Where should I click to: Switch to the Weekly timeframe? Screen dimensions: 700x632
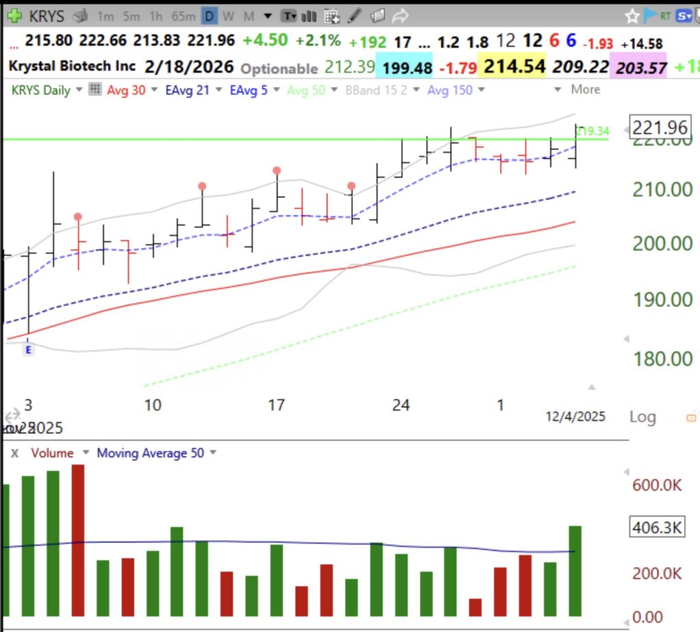228,15
